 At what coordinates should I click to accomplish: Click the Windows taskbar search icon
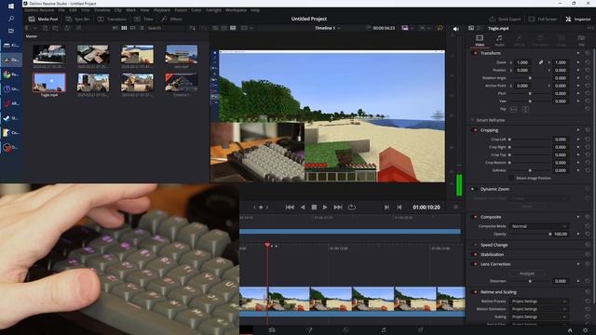[11, 19]
